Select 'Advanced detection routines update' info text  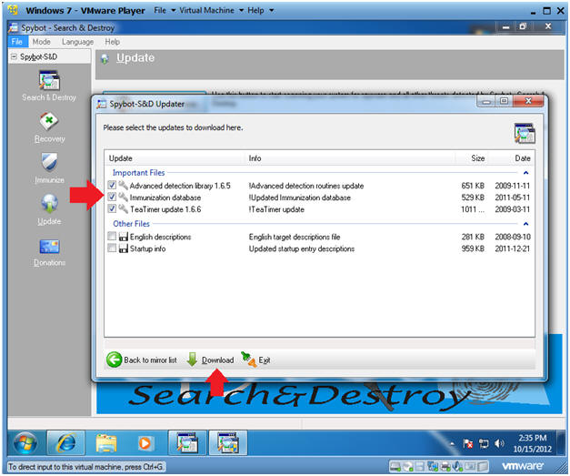pos(306,186)
